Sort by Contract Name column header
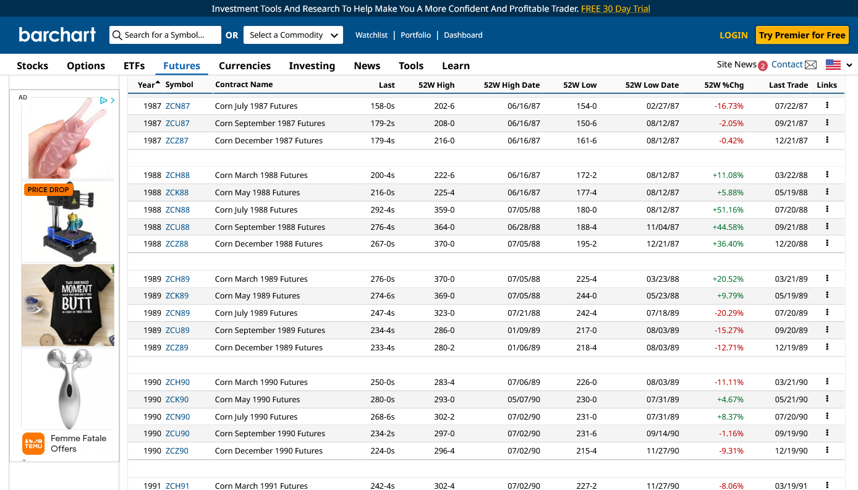Viewport: 858px width, 490px height. (244, 85)
